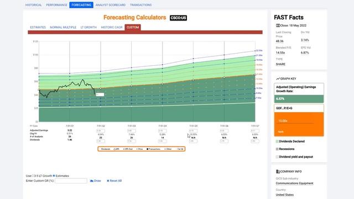Toggle the Dividend yield and payout checkbox
Image resolution: width=354 pixels, height=199 pixels.
[x=277, y=157]
